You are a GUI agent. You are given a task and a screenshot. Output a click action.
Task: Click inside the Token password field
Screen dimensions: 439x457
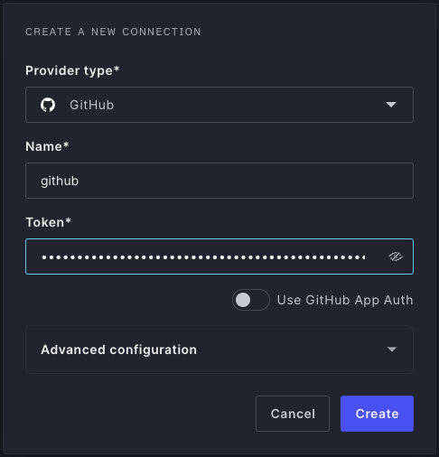pos(219,256)
